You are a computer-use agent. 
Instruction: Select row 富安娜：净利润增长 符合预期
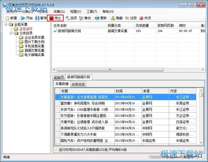pyautogui.click(x=126, y=103)
